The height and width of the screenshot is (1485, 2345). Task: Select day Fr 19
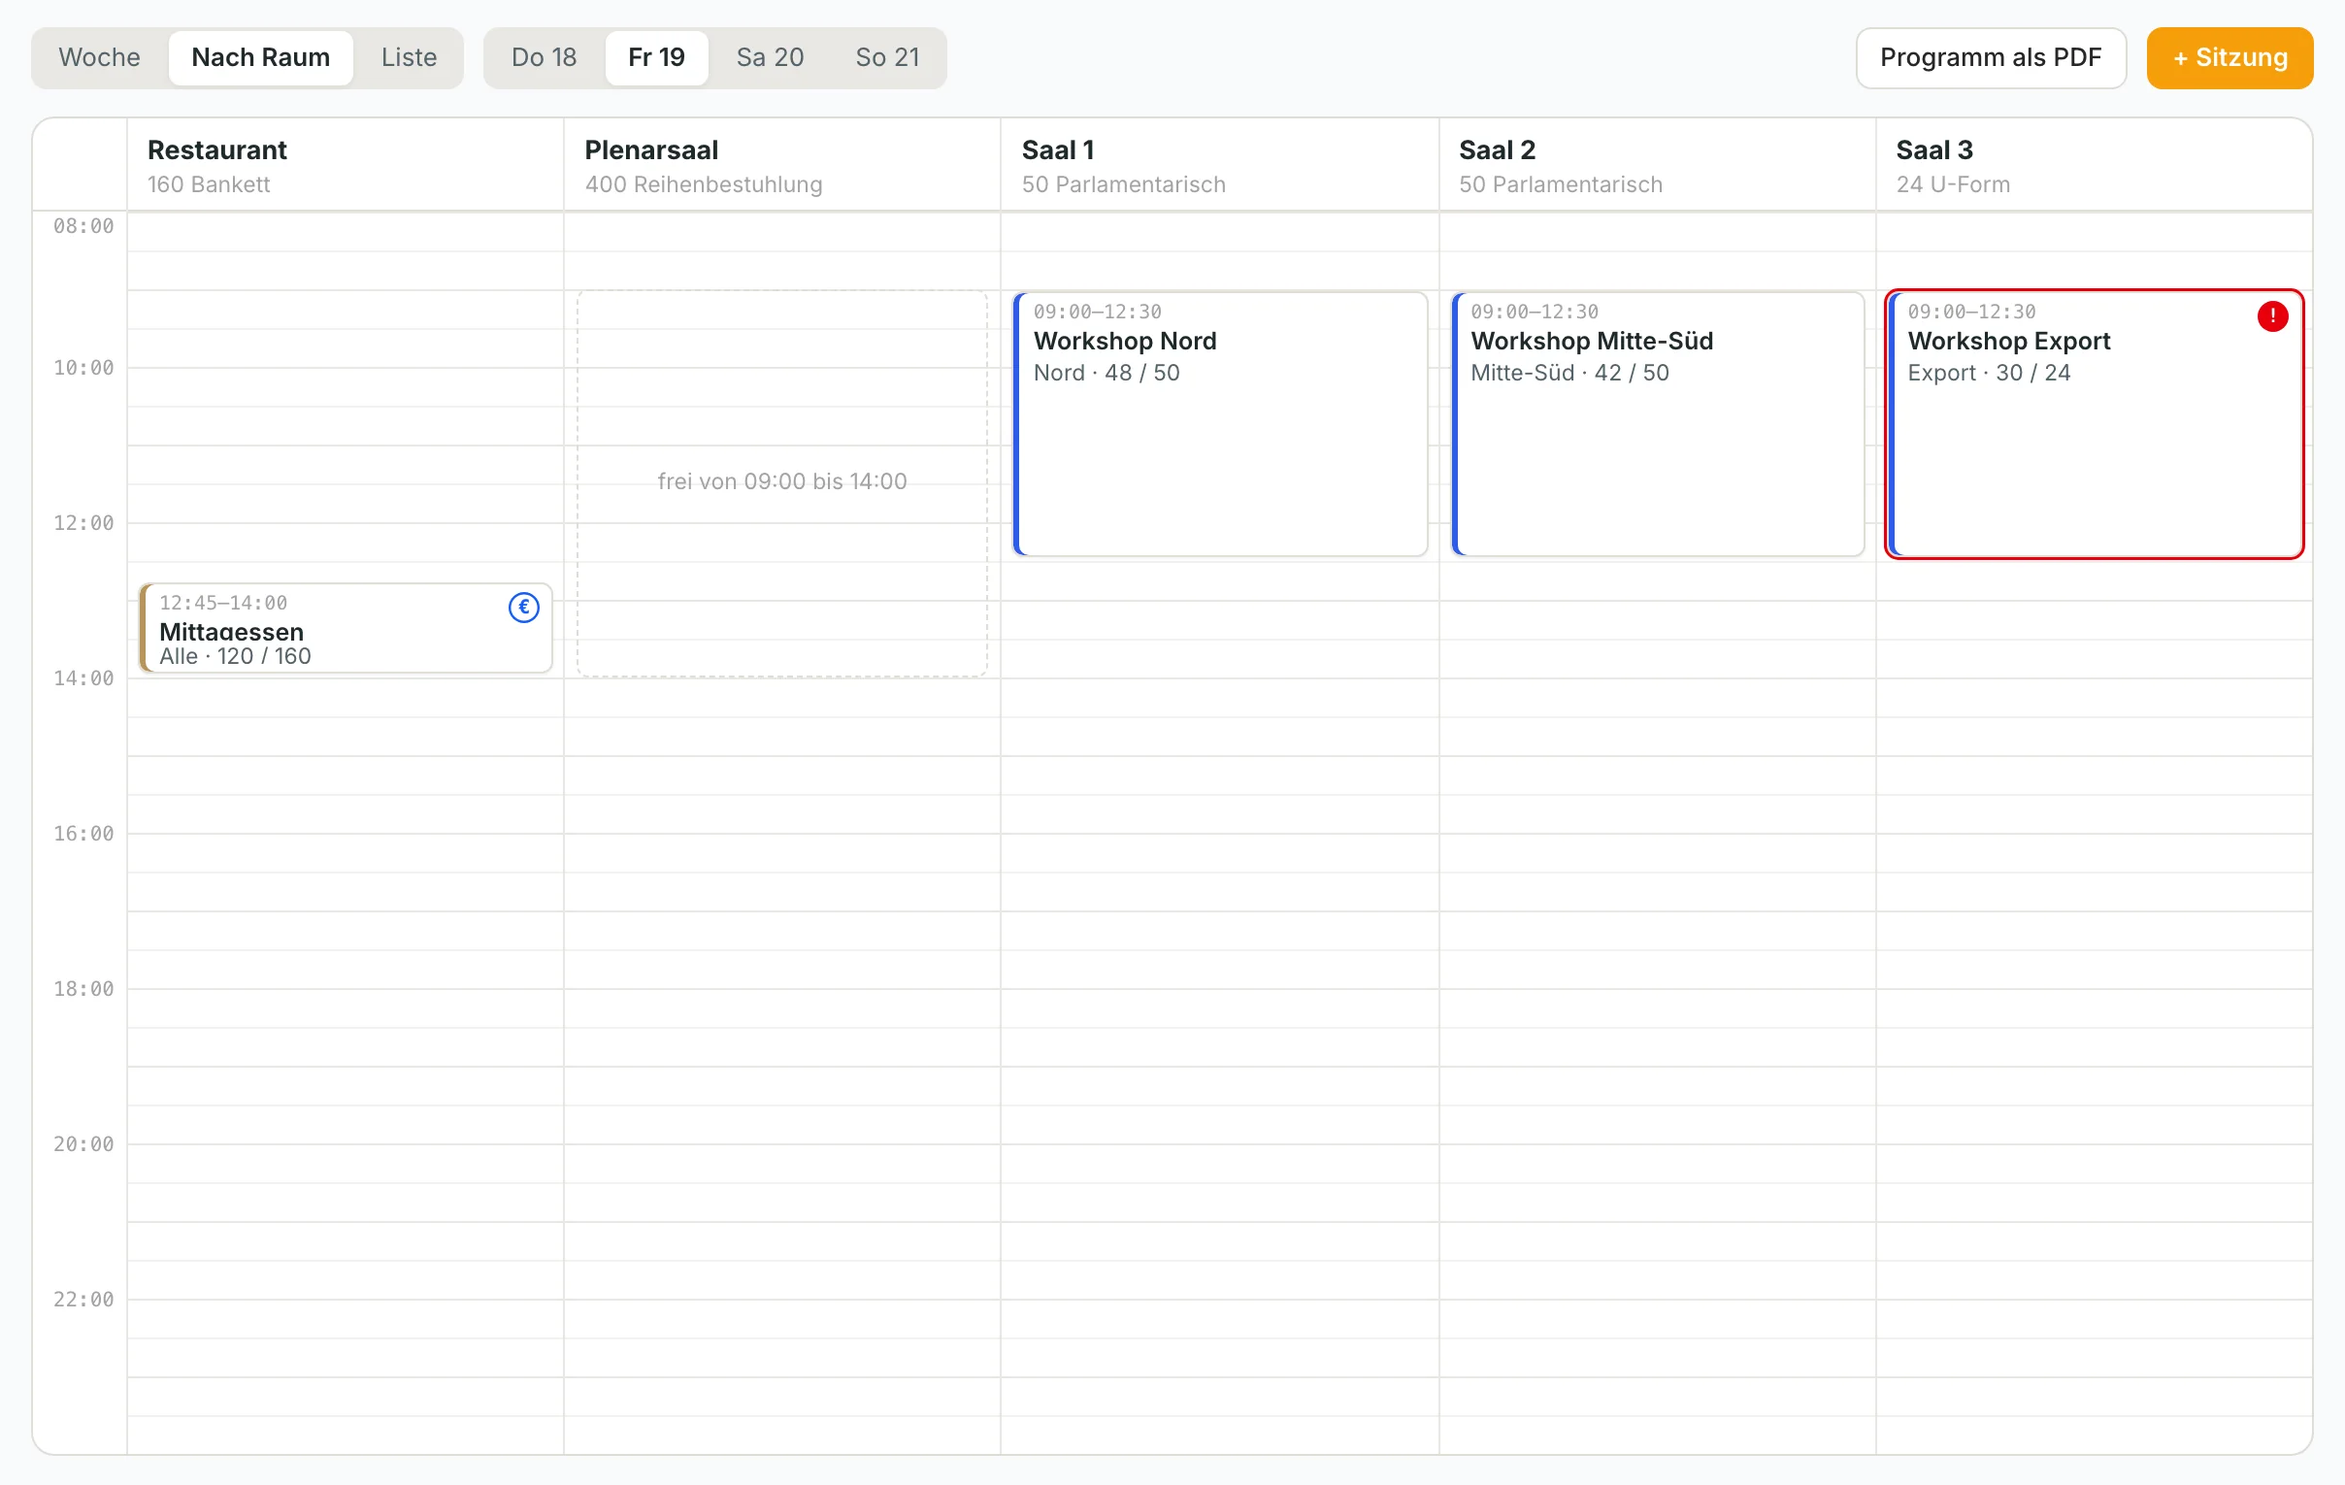point(656,57)
